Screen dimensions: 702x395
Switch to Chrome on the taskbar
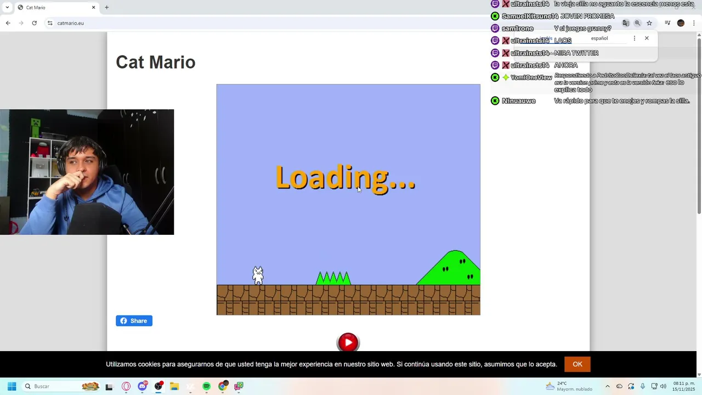(223, 386)
